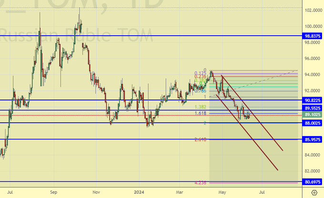Click the 89.5525 price axis label
The width and height of the screenshot is (324, 198).
tap(313, 109)
